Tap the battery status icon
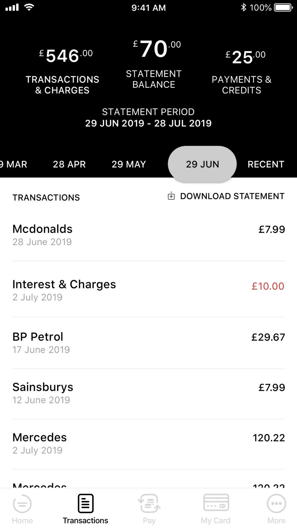This screenshot has height=529, width=297. 283,7
